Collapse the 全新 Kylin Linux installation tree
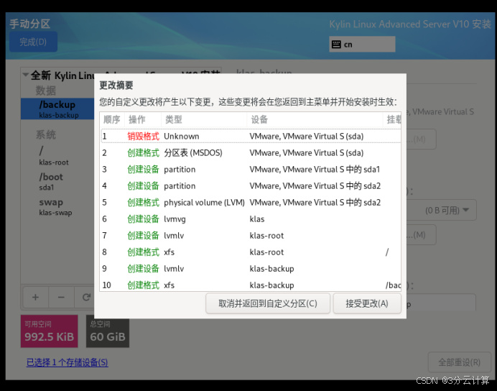This screenshot has width=497, height=391. click(x=26, y=75)
